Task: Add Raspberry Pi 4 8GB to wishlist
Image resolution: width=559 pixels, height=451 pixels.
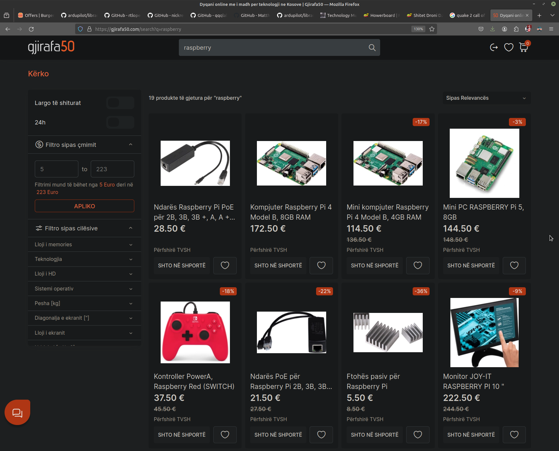Action: pyautogui.click(x=321, y=265)
